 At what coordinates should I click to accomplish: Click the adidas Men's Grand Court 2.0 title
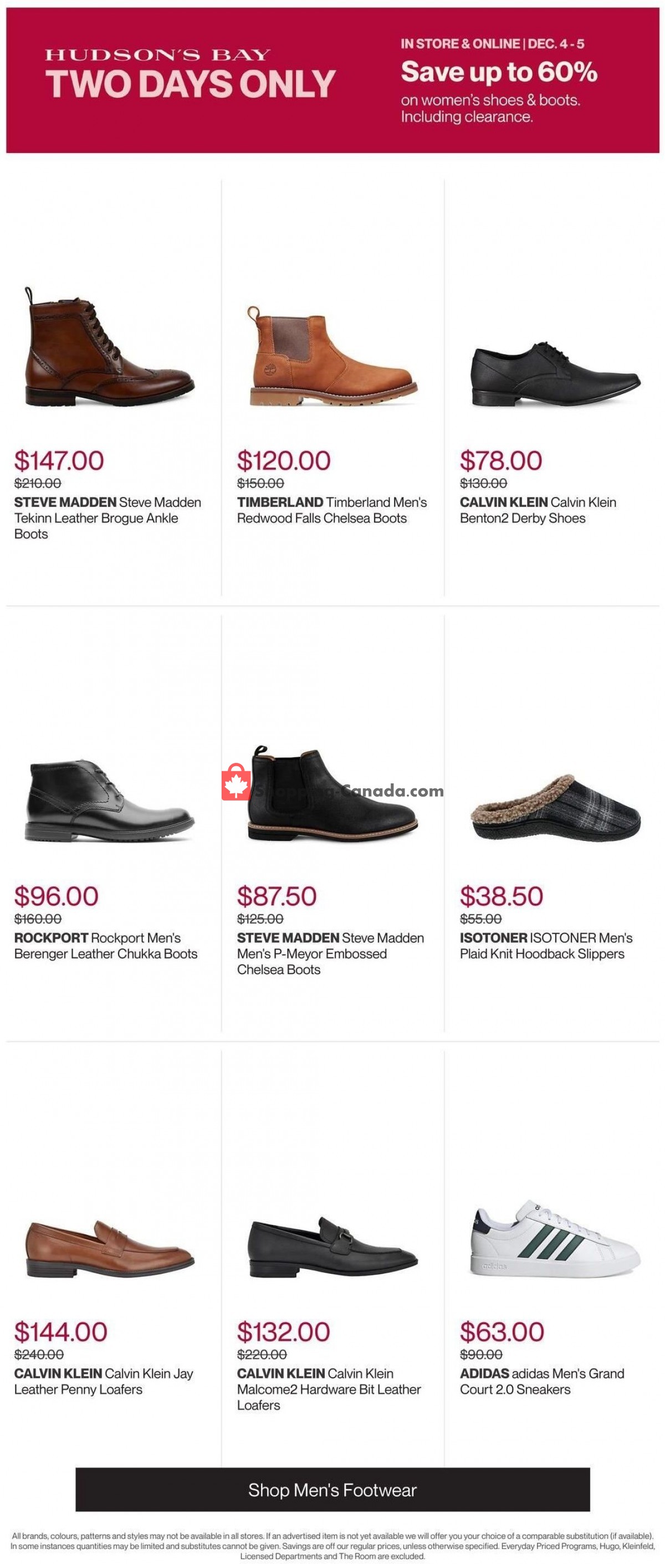(542, 1381)
